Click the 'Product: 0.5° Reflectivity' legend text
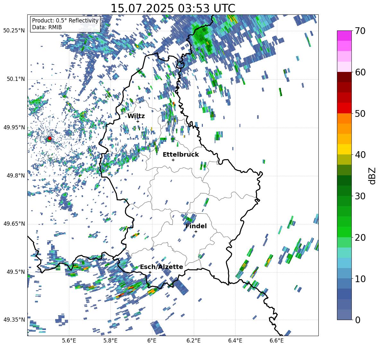 point(65,21)
